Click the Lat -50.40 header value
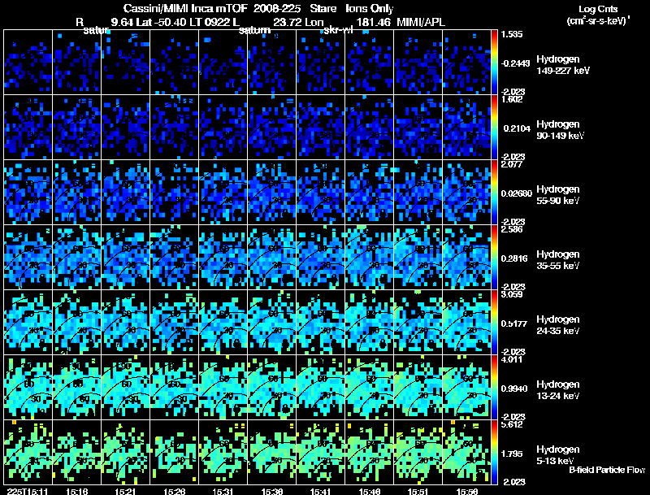This screenshot has width=650, height=495. click(x=162, y=22)
